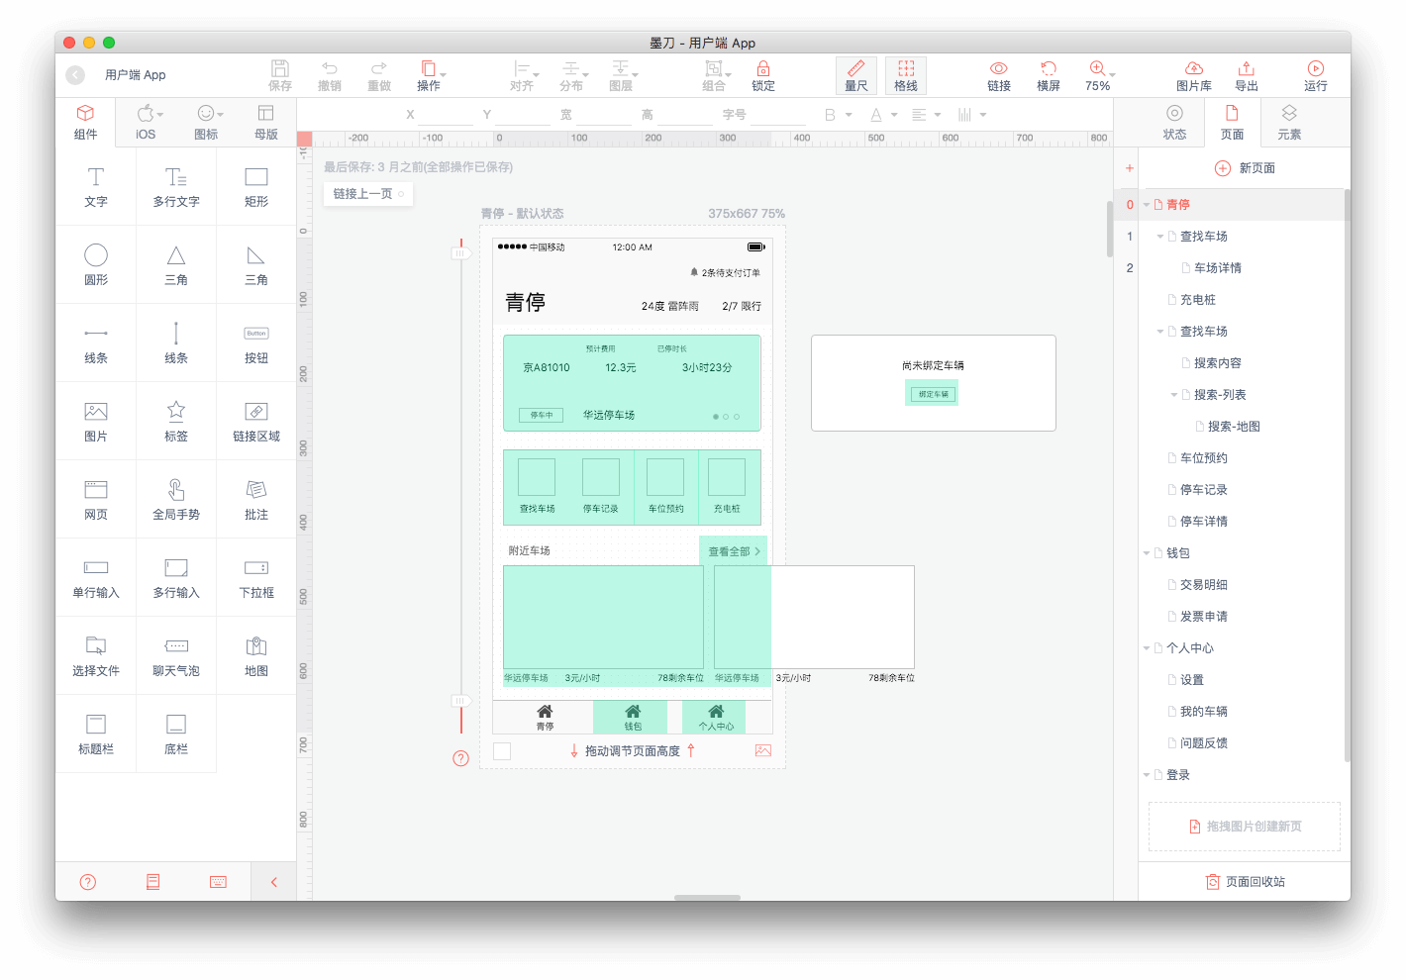Select the 地图 map component
Viewport: 1406px width, 980px height.
pyautogui.click(x=256, y=655)
